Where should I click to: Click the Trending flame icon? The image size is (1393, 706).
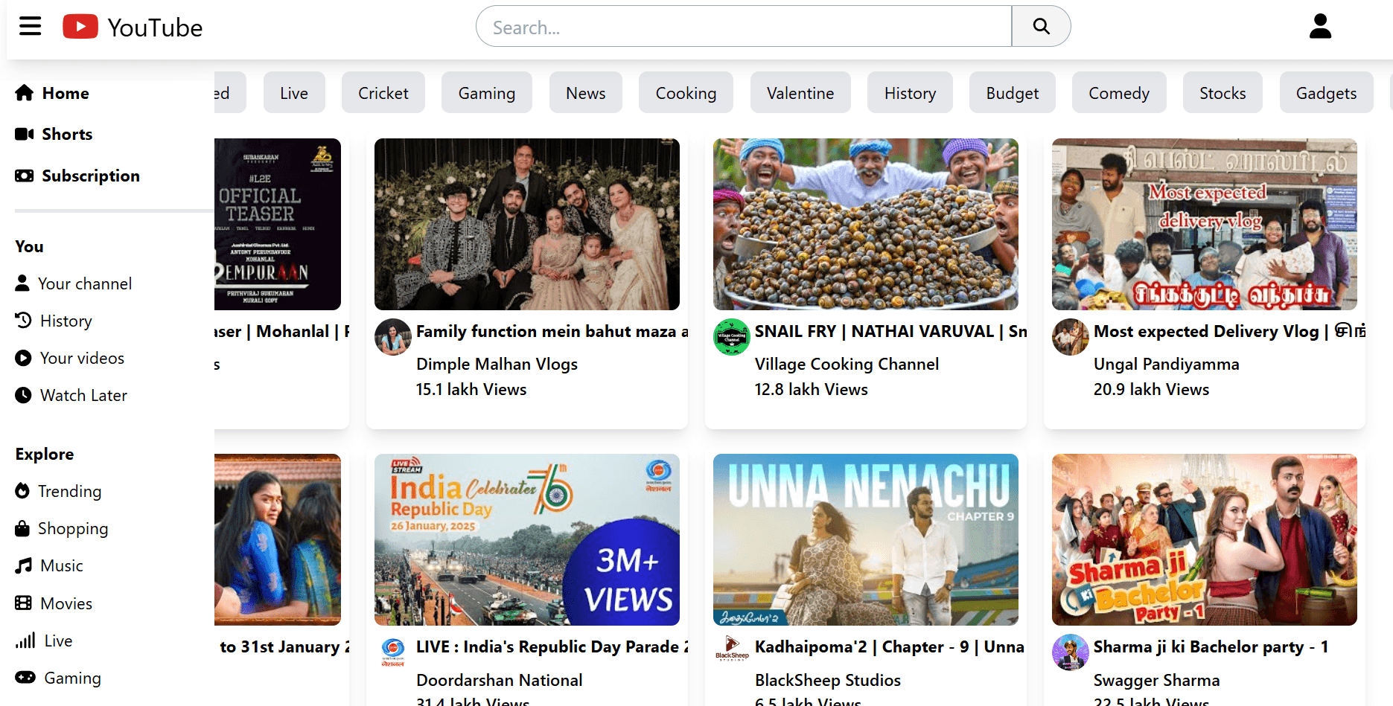22,491
